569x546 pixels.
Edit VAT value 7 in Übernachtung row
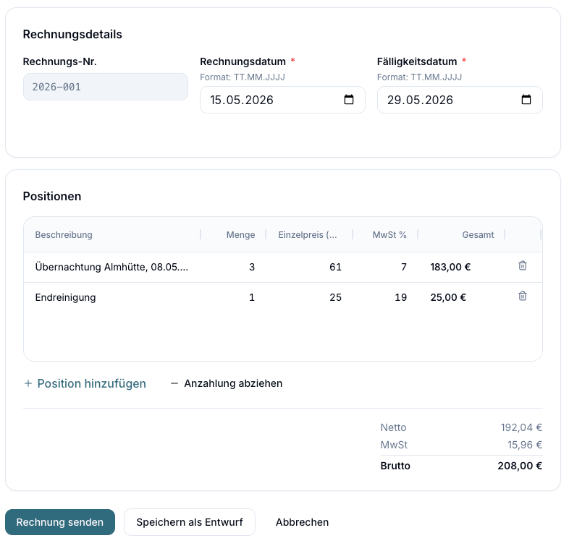pyautogui.click(x=385, y=267)
